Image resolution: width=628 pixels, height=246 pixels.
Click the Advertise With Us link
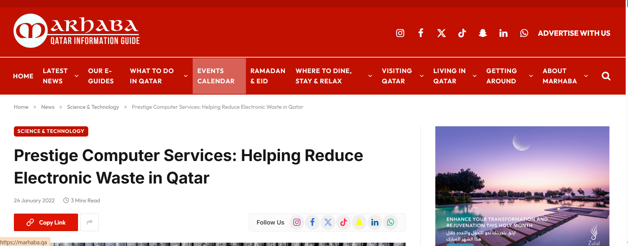(x=574, y=33)
